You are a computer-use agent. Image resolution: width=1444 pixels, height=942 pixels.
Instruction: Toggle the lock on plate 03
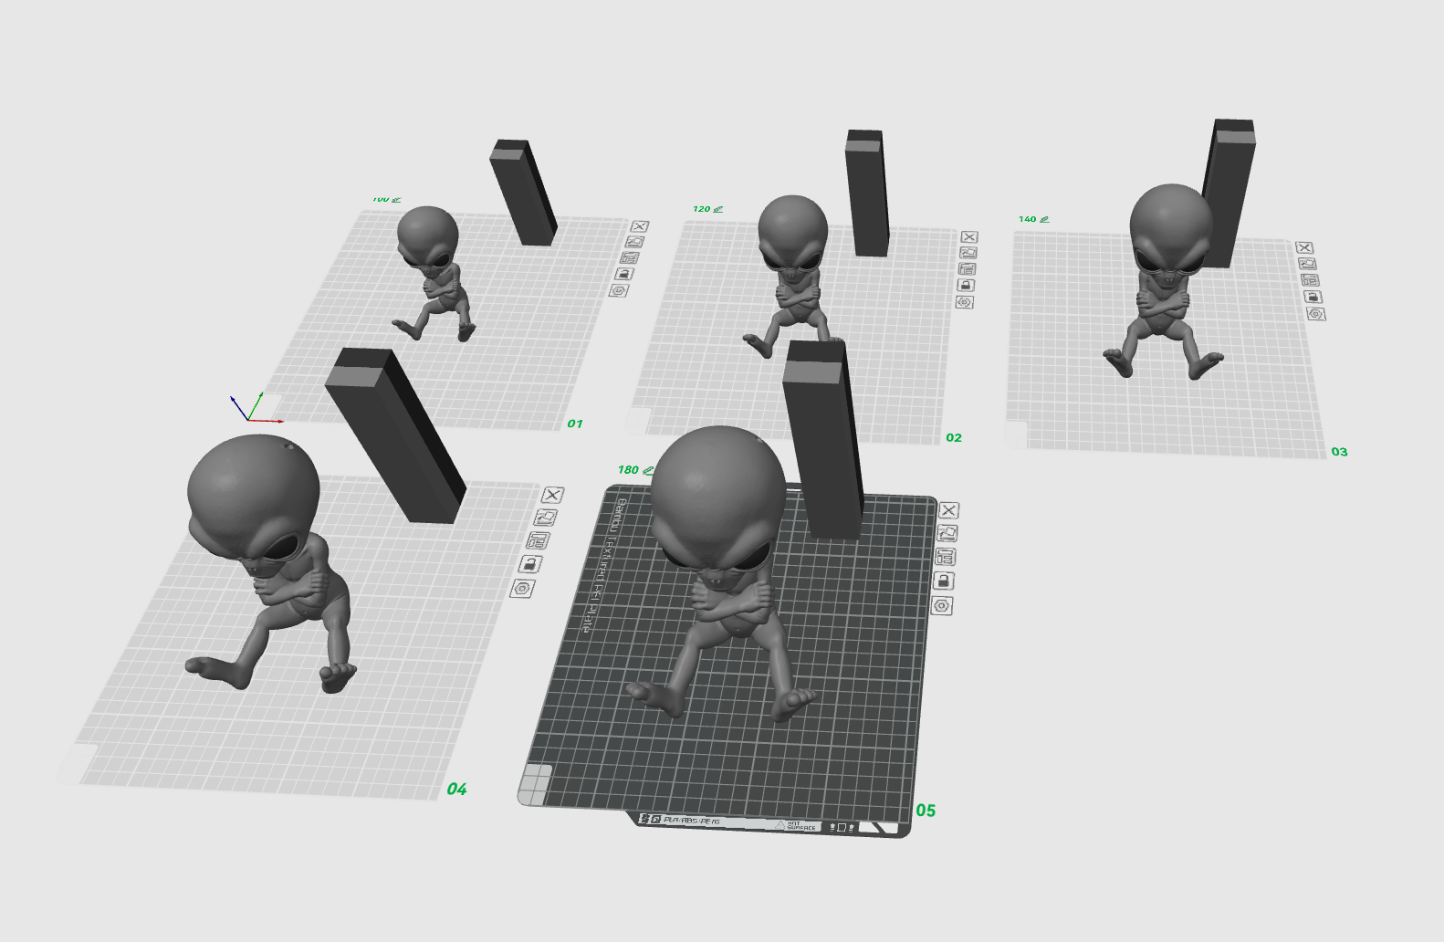pos(1313,297)
